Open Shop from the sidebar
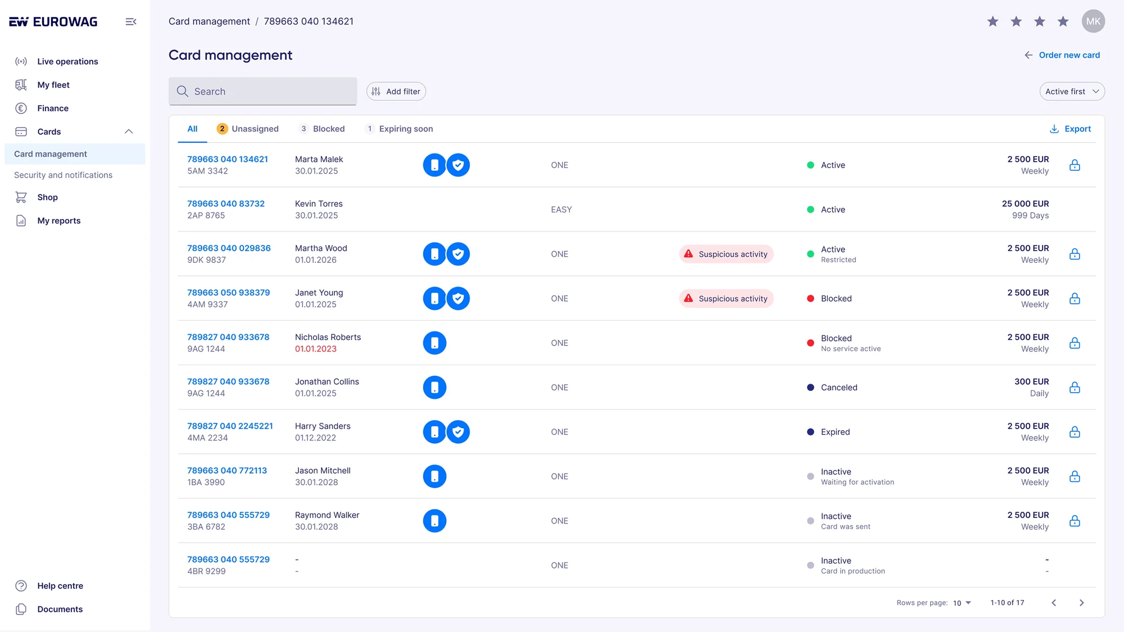Screen dimensions: 1124x632 (47, 197)
